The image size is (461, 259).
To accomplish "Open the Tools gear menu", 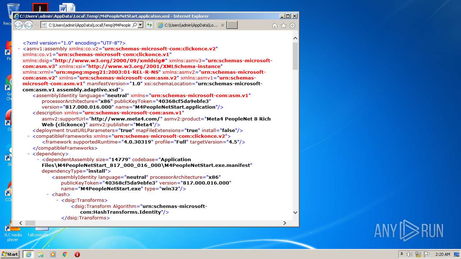I will (x=292, y=26).
